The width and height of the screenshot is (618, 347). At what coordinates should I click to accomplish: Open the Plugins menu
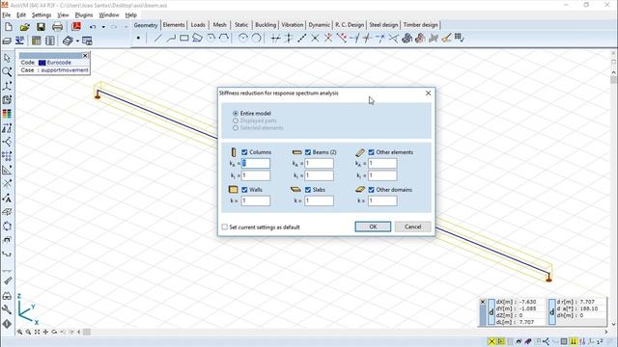(84, 15)
